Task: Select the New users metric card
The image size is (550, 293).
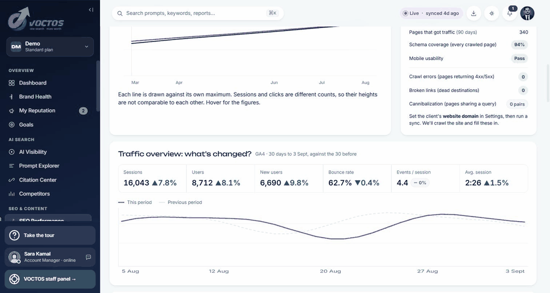Action: tap(288, 178)
